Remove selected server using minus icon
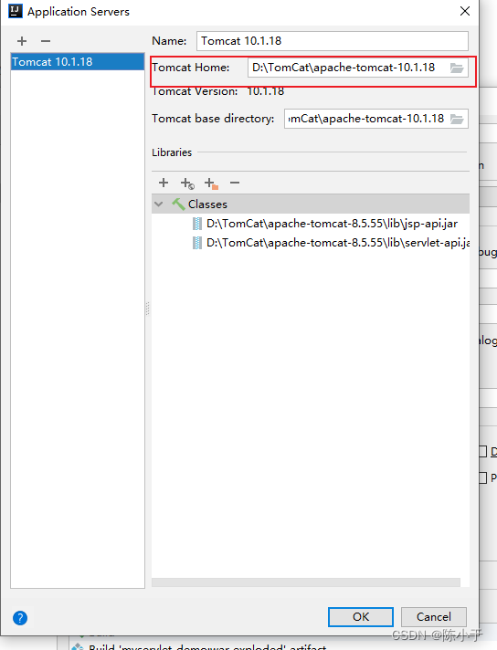Screen dimensions: 497x650 point(46,41)
